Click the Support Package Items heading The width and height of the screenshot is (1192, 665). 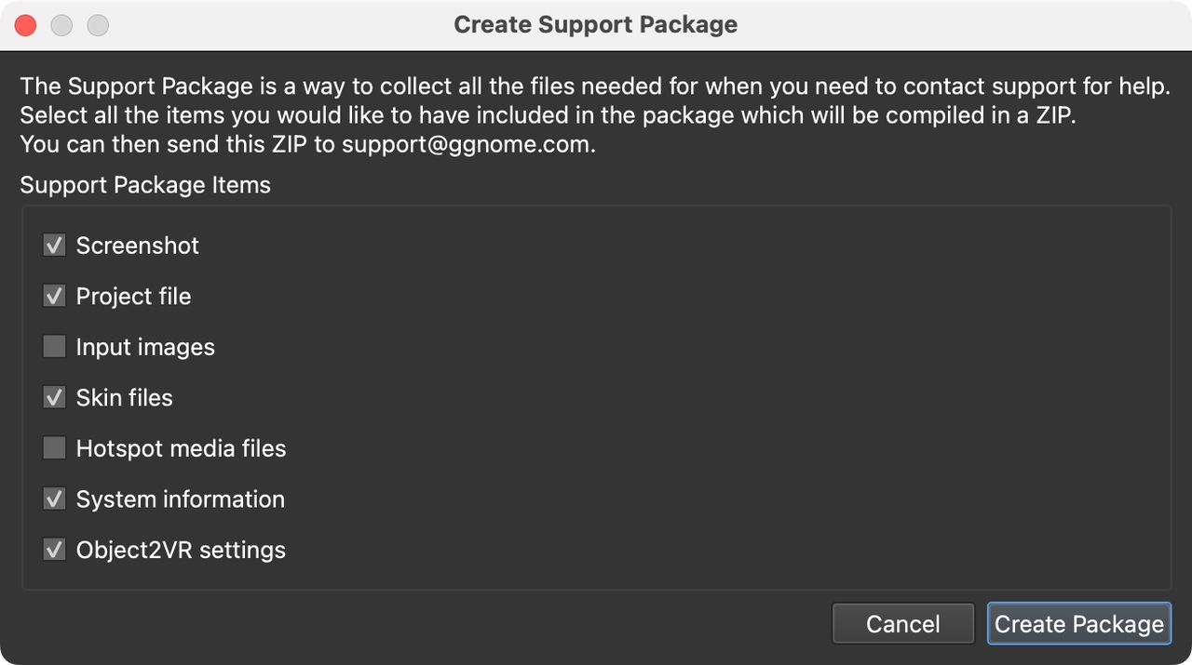(145, 185)
